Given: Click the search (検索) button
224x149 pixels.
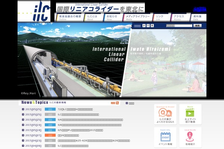Looking at the screenshot, I should (197, 26).
